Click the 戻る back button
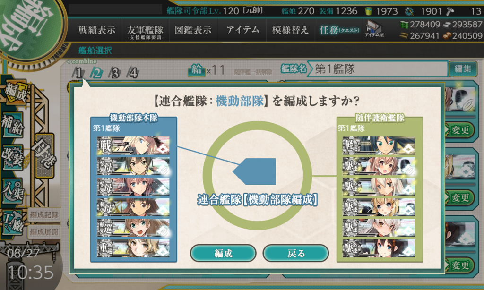The image size is (484, 290). (296, 253)
